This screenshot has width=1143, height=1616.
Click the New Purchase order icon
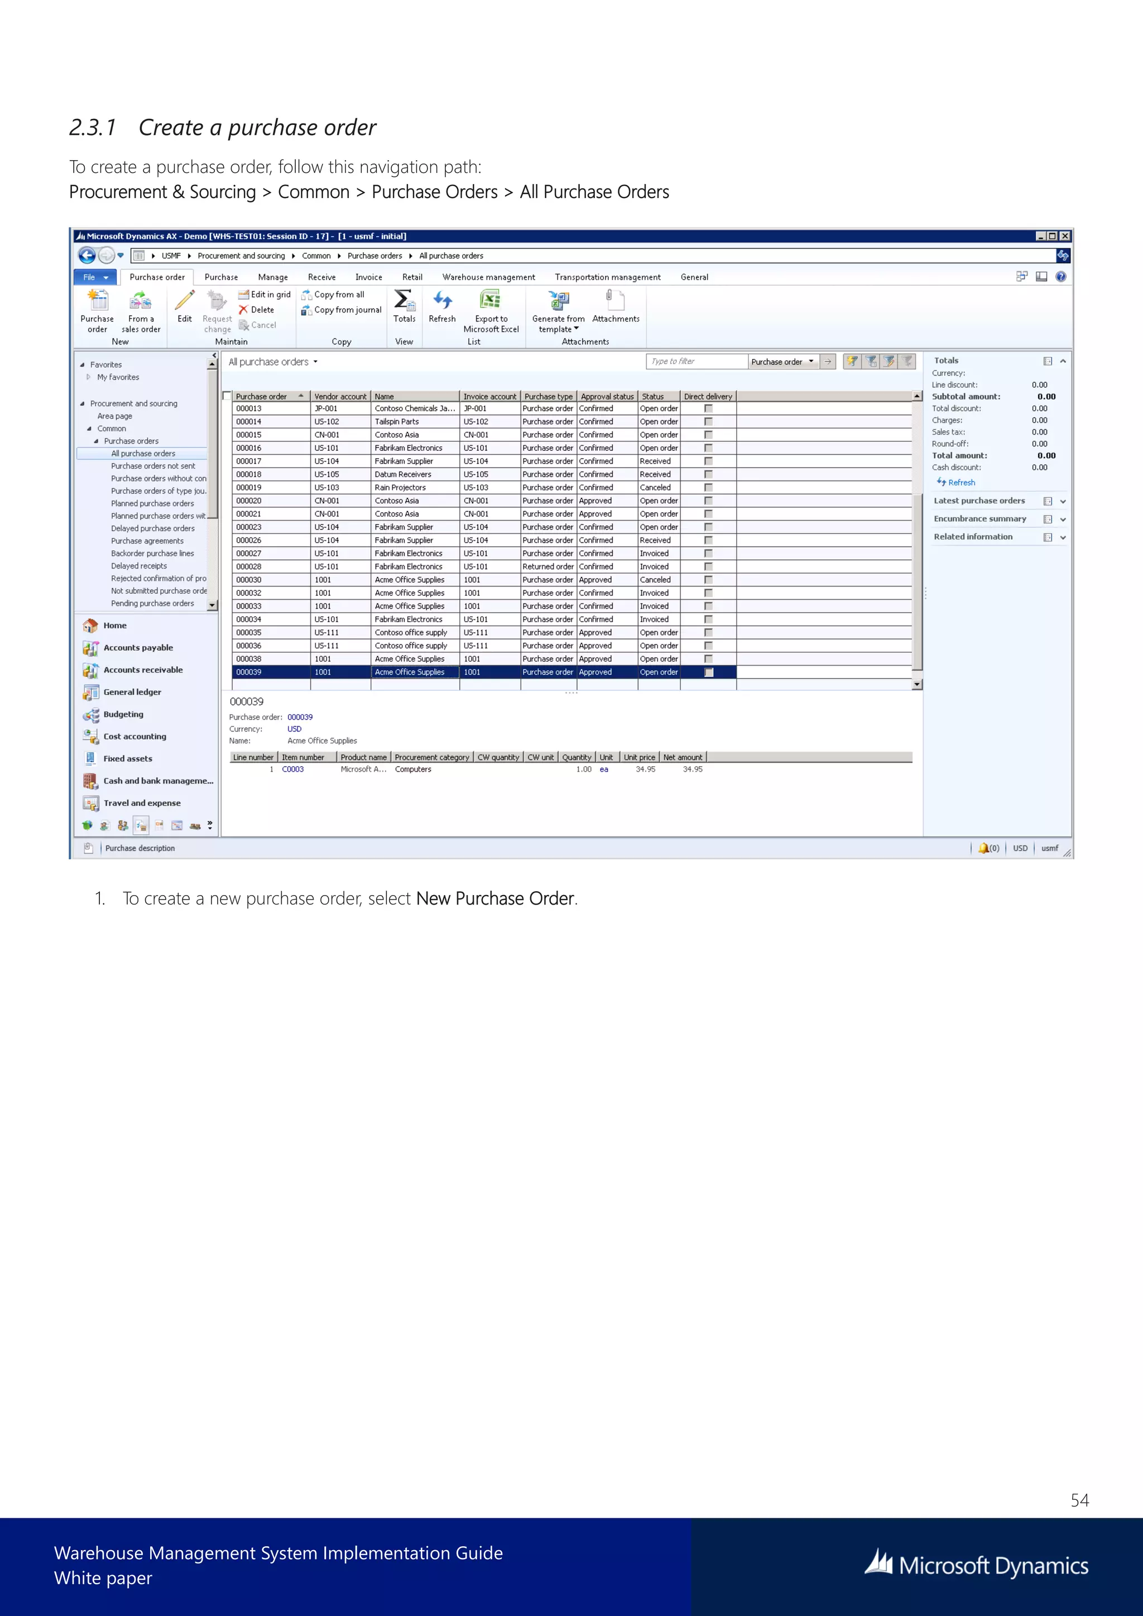coord(97,311)
